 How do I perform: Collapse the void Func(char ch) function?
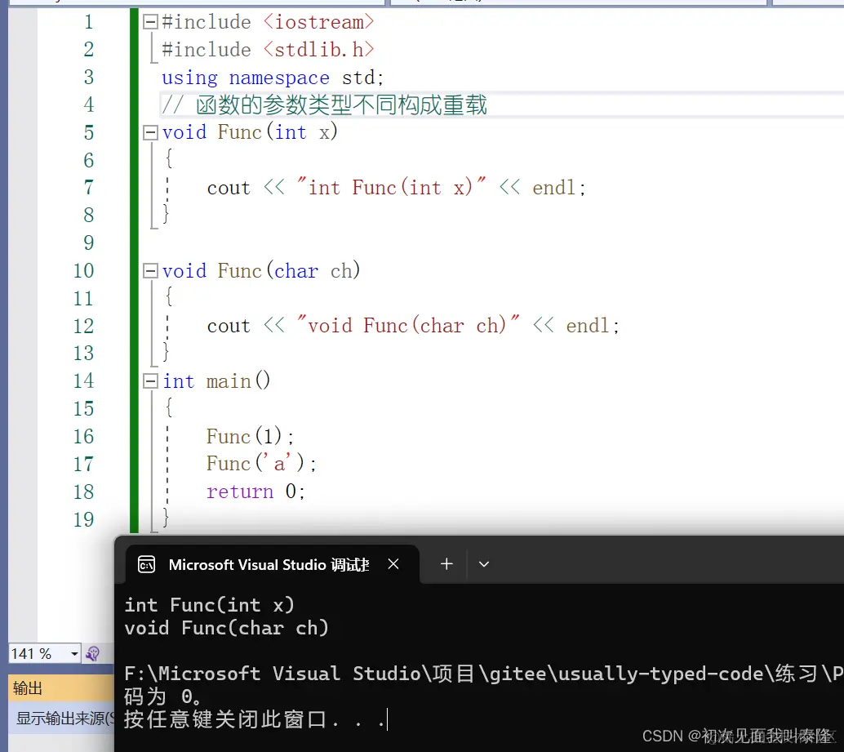(x=150, y=271)
